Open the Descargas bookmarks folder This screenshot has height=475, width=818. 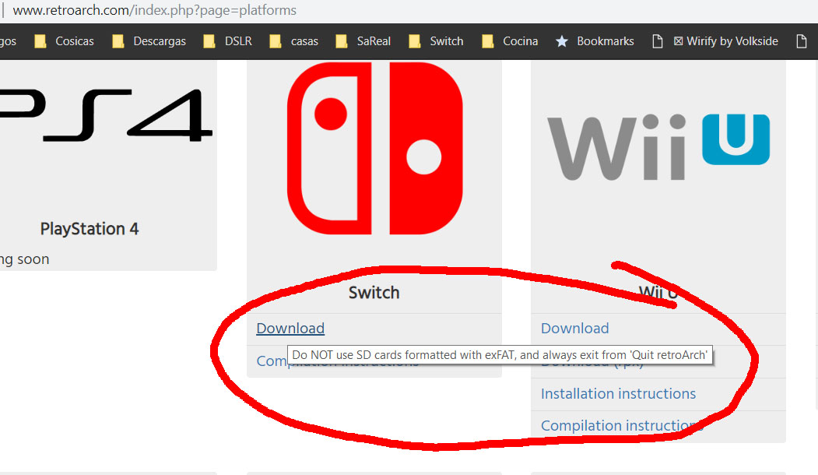coord(149,41)
